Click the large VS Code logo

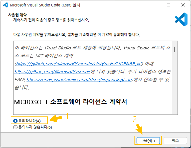click(x=181, y=19)
